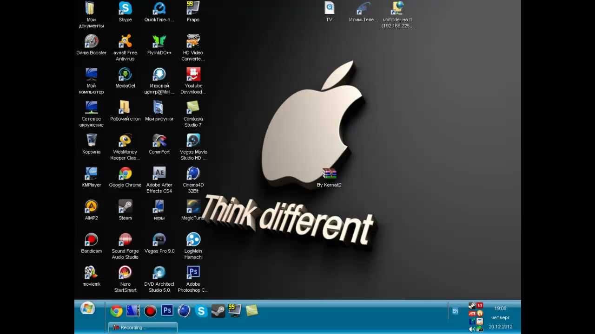Open LogMeIn Hamachi desktop shortcut
The height and width of the screenshot is (334, 595).
click(193, 245)
